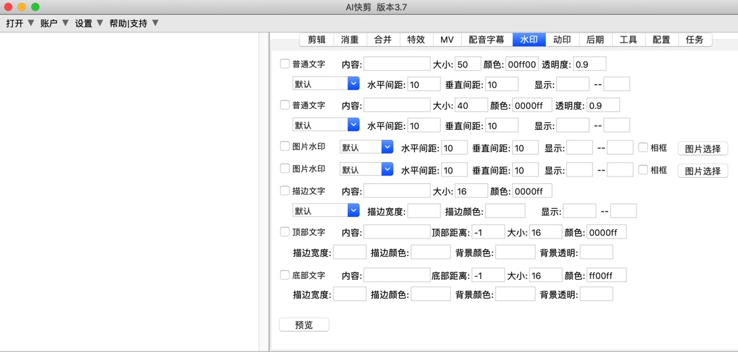Enable the 顶部文字 checkbox
The width and height of the screenshot is (738, 352).
click(285, 232)
